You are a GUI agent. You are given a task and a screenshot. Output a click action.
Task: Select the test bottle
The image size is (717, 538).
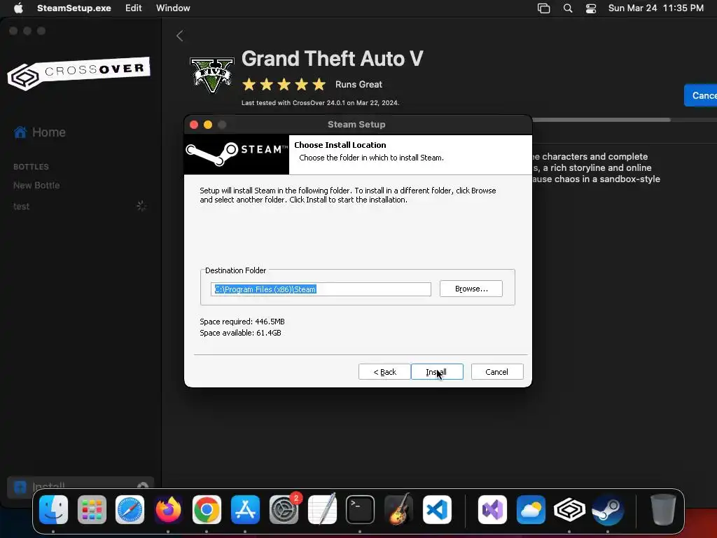pos(22,207)
